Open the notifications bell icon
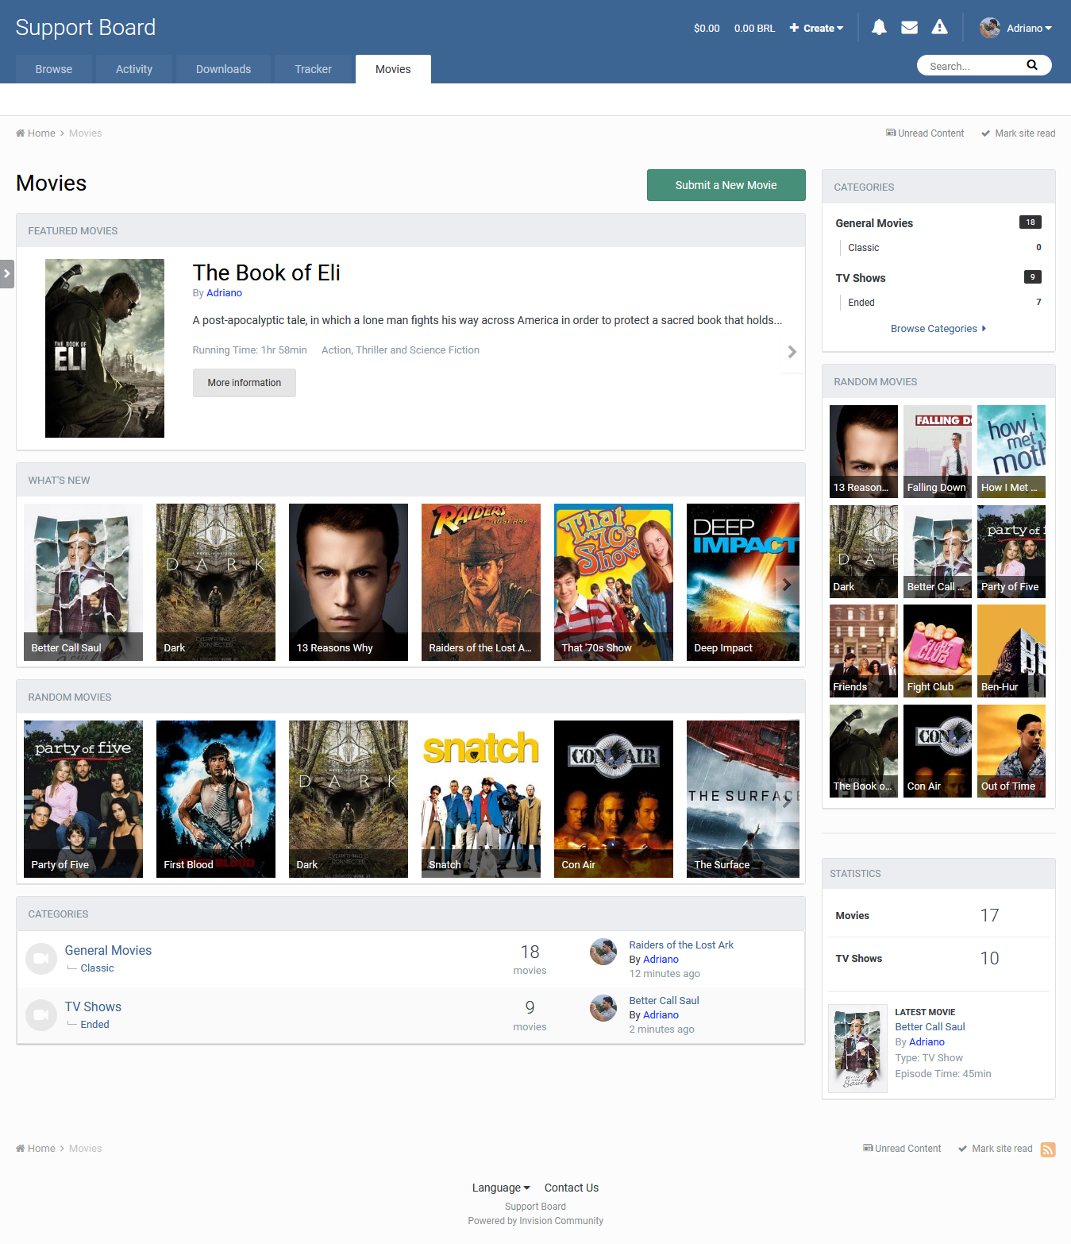The height and width of the screenshot is (1244, 1071). coord(879,28)
